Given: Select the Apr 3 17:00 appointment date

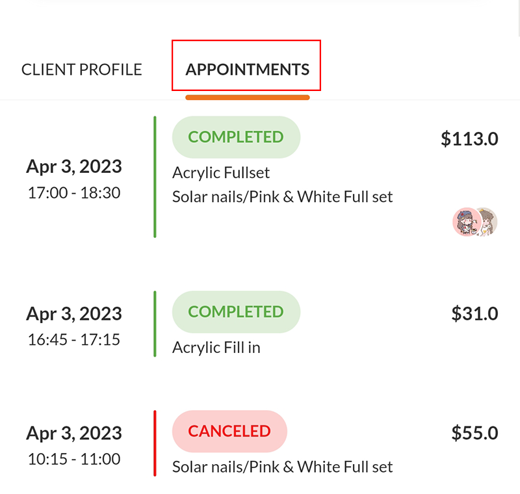Looking at the screenshot, I should 74,166.
